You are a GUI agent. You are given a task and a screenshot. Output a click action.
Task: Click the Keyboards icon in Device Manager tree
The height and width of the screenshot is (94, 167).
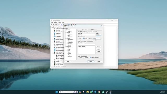pos(55,46)
